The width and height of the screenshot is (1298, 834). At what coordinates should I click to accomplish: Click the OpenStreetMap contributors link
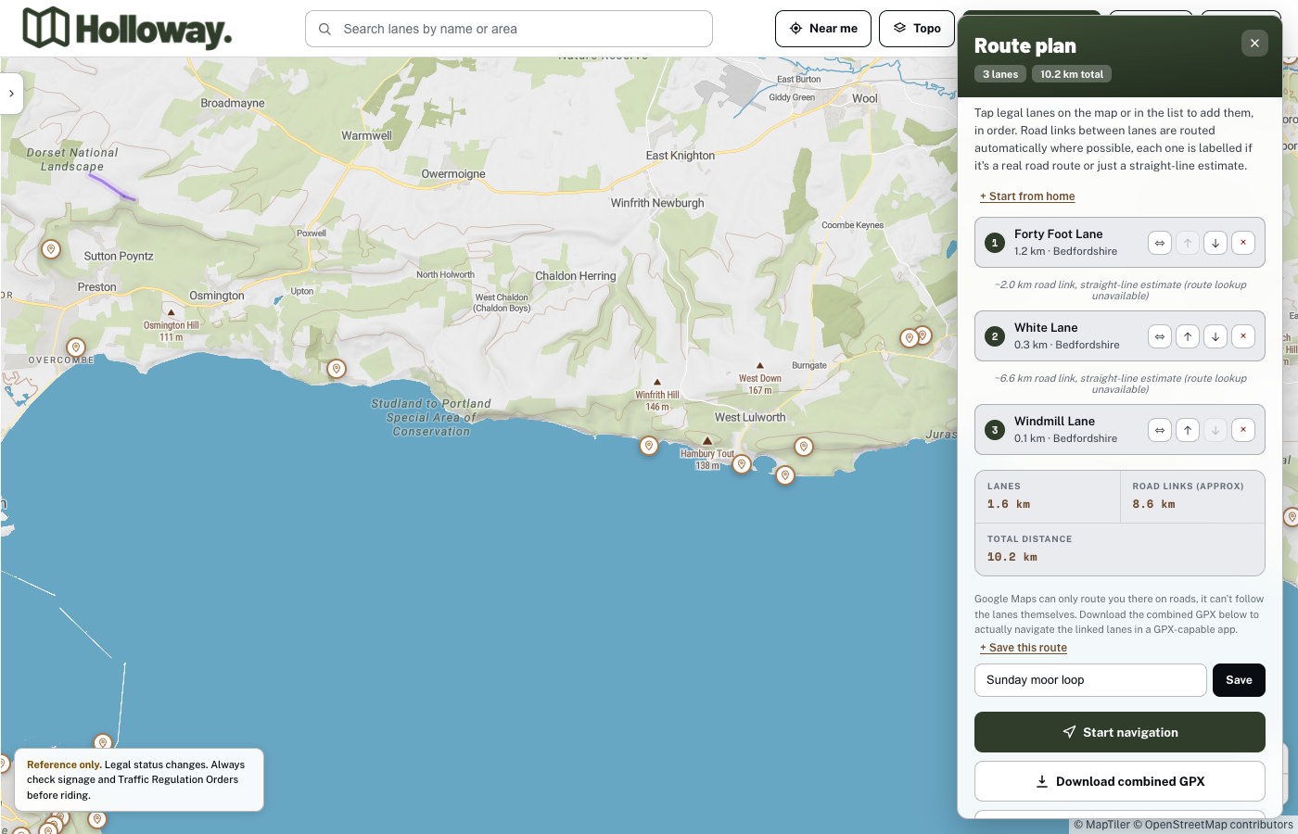(x=1213, y=825)
